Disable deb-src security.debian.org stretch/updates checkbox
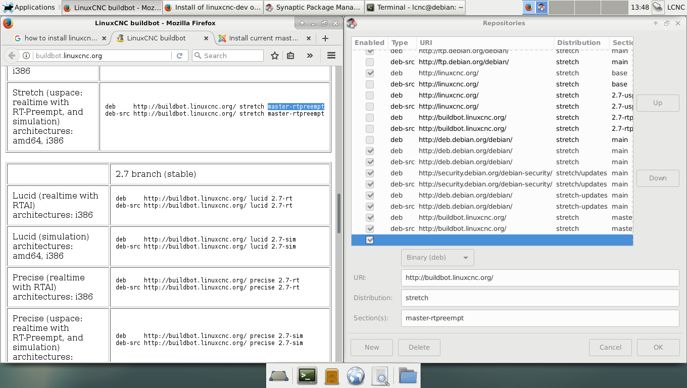Image resolution: width=687 pixels, height=388 pixels. (370, 184)
